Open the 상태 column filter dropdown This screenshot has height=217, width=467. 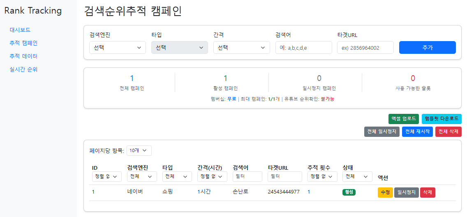357,176
